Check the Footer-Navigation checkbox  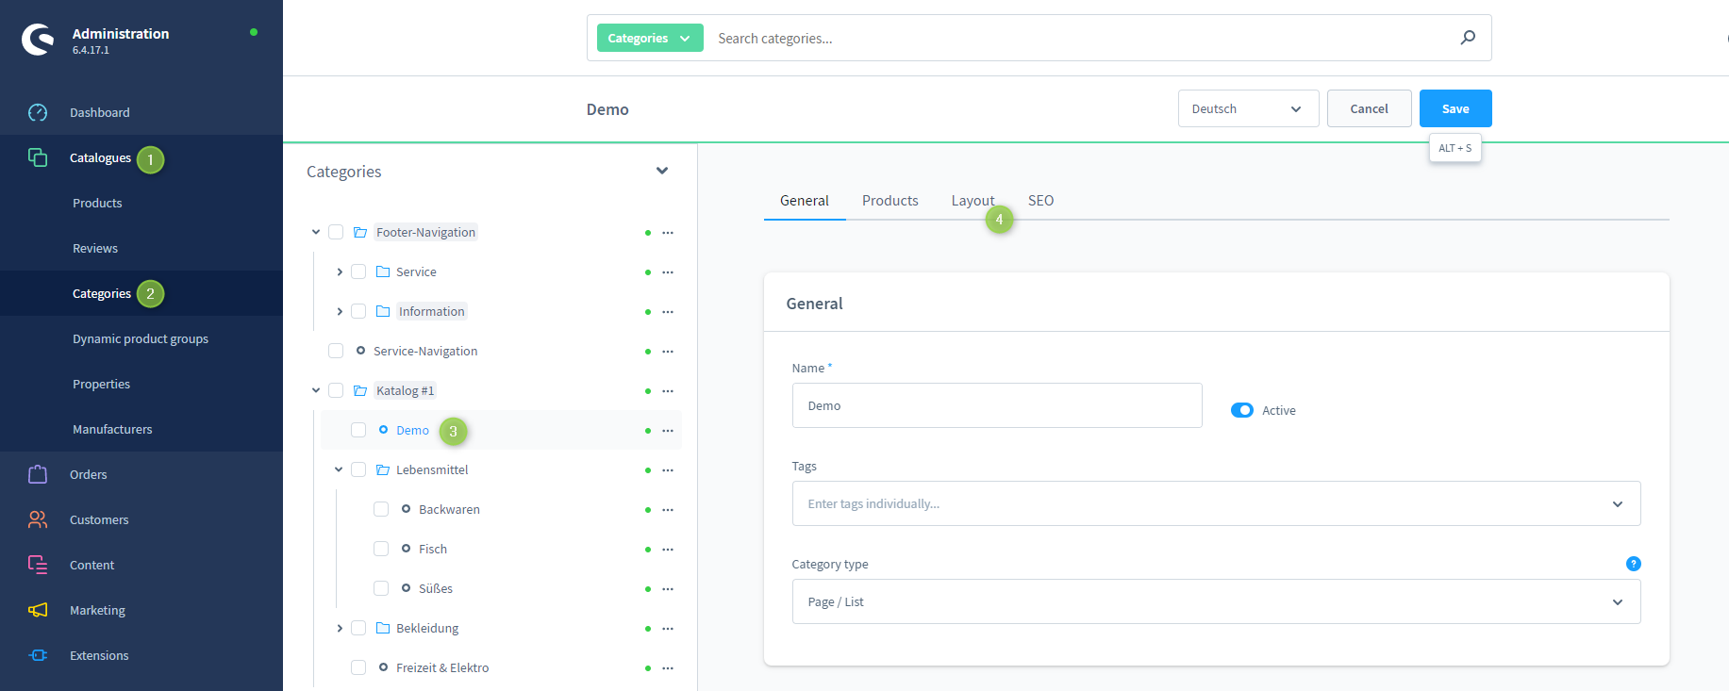tap(336, 232)
